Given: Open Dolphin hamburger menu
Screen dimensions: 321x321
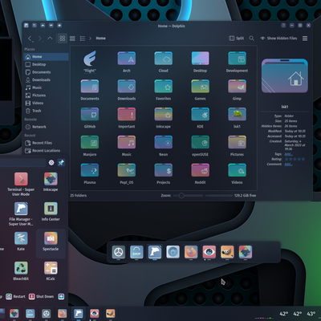Looking at the screenshot, I should pos(305,39).
